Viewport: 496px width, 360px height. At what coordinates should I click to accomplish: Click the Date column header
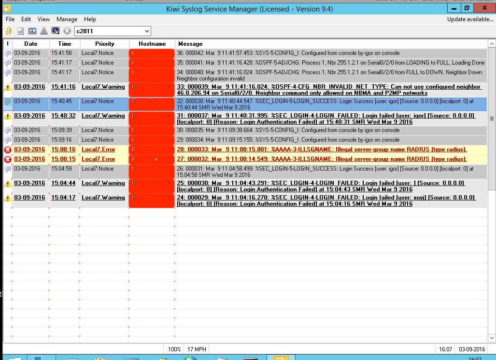[31, 44]
